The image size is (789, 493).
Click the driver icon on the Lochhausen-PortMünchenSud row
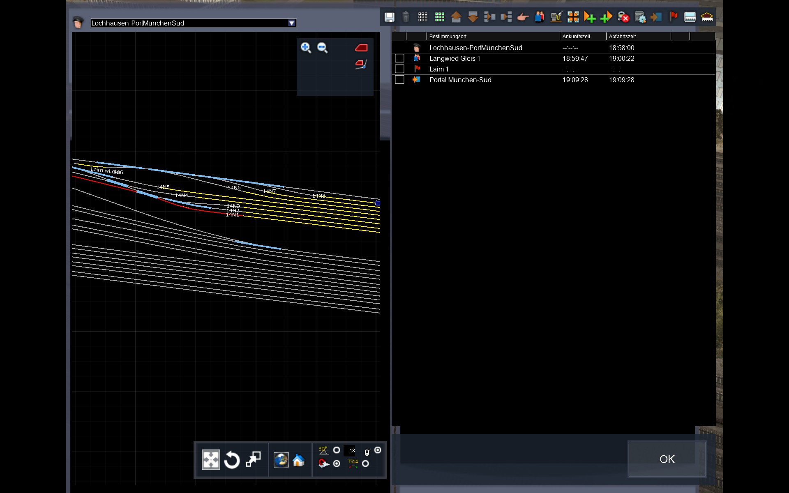[417, 48]
